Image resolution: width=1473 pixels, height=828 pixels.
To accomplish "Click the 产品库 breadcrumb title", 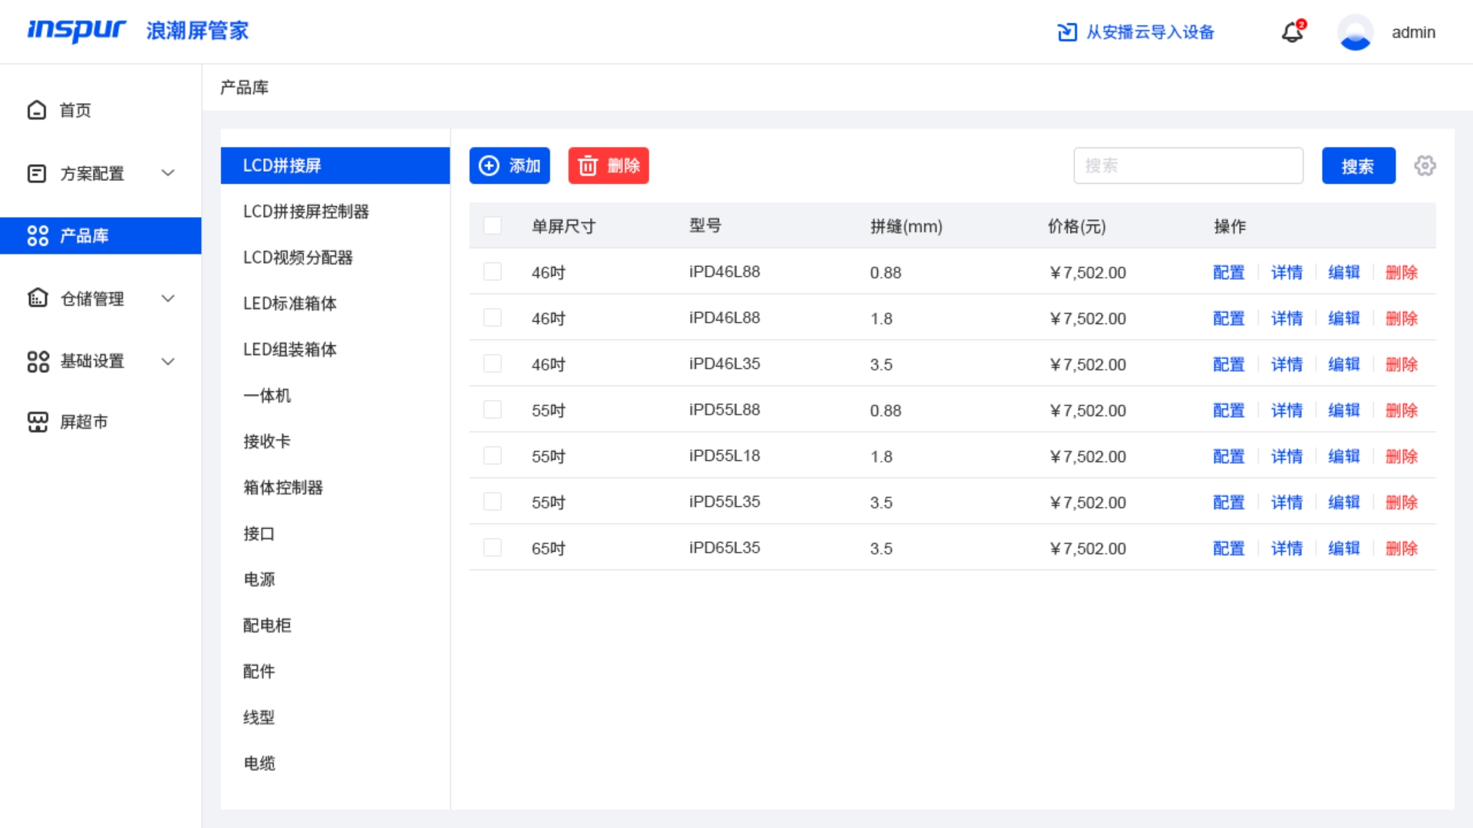I will pos(244,87).
